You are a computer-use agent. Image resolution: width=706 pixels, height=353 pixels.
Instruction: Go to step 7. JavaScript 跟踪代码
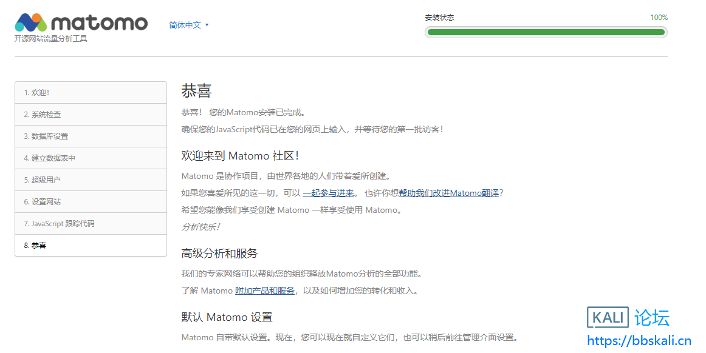coord(91,224)
